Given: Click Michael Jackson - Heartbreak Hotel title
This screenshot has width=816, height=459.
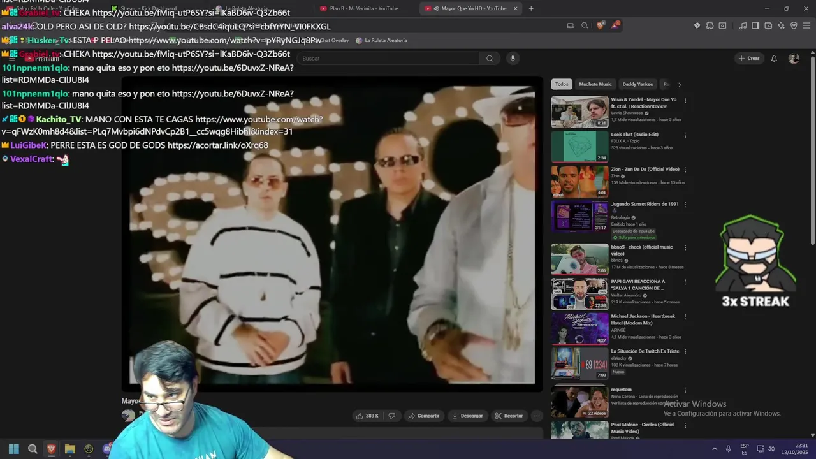Looking at the screenshot, I should [643, 319].
